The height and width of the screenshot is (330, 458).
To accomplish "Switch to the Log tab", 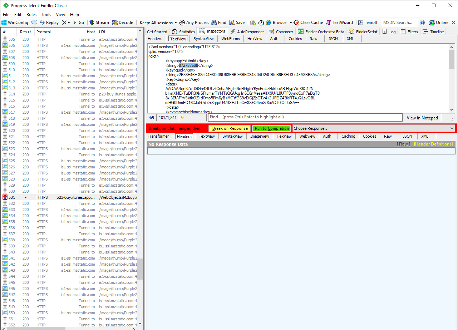I will coord(389,32).
